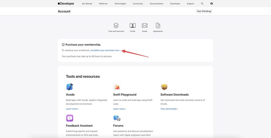Screen dimensions: 271x138
Task: Click the Software Downloads title text
Action: coord(174,95)
